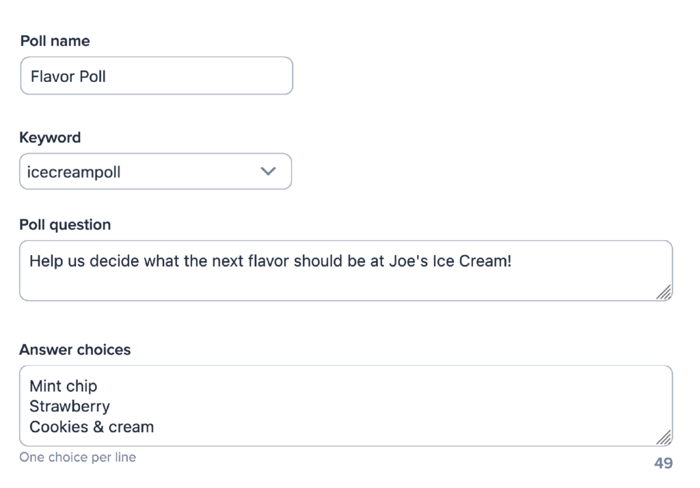Click the Keyword label
700x488 pixels.
[x=50, y=137]
